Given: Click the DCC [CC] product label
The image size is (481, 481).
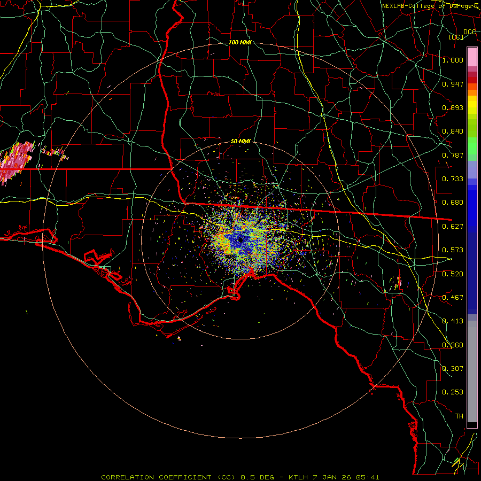Looking at the screenshot, I should pos(462,34).
